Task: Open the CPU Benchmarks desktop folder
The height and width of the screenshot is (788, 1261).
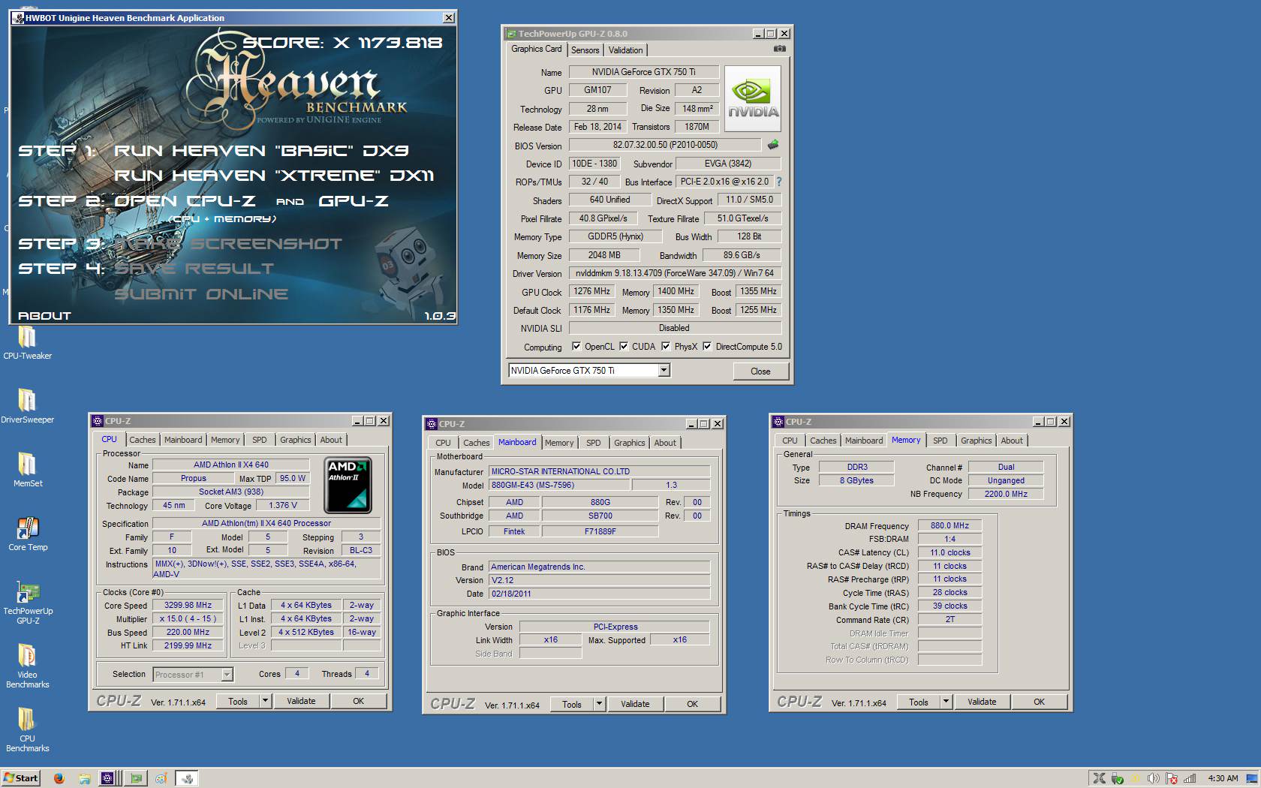Action: click(x=27, y=729)
